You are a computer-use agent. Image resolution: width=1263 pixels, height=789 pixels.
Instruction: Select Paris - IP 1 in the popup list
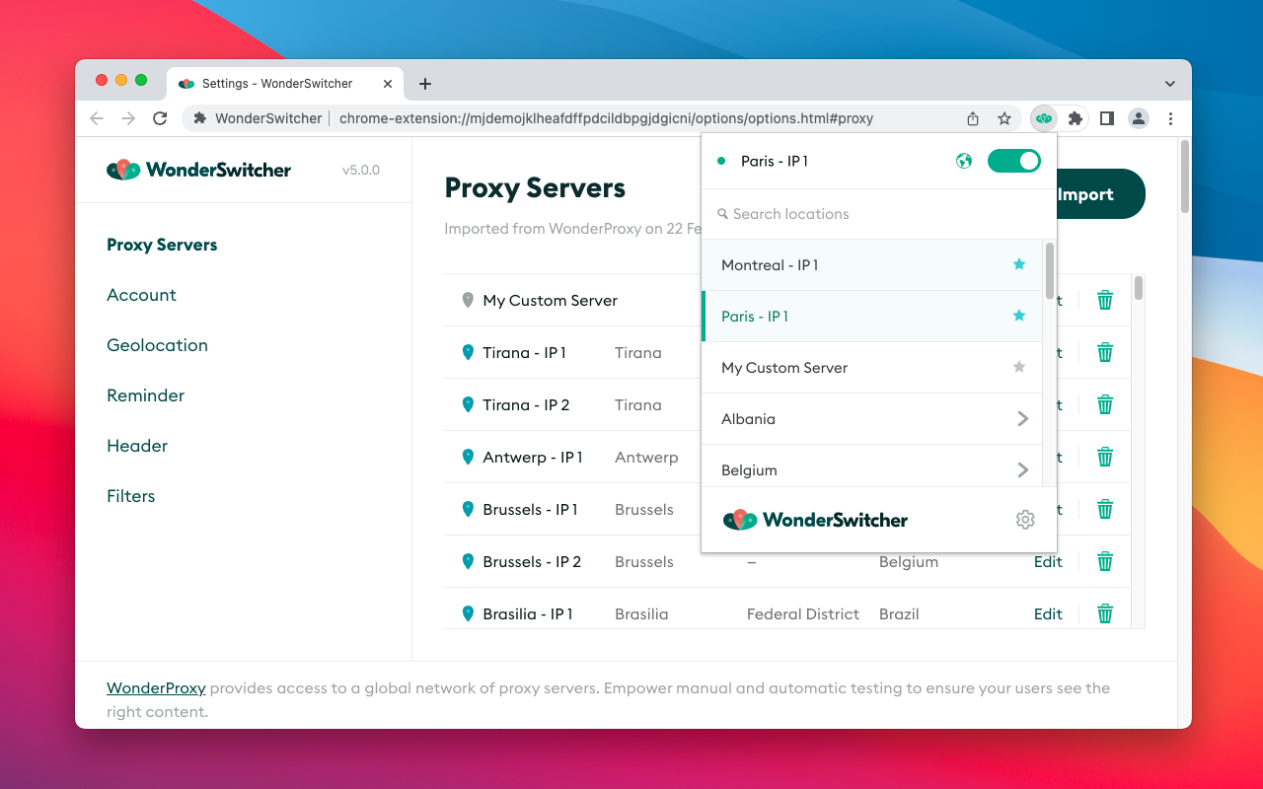pos(872,316)
